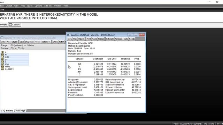Click the left page-scroll arrow beside Hetero tab

(1, 111)
